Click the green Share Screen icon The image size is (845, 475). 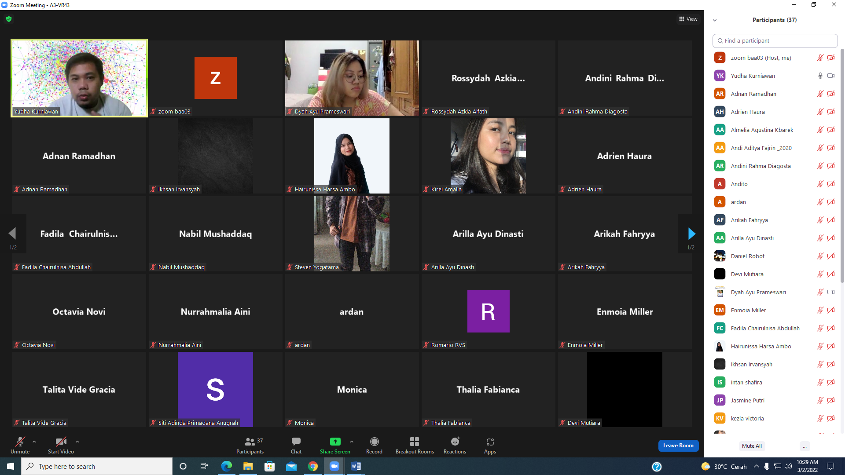[335, 442]
